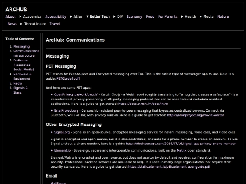The width and height of the screenshot is (246, 184).
Task: Expand the Academics dropdown triangle
Action: [20, 17]
